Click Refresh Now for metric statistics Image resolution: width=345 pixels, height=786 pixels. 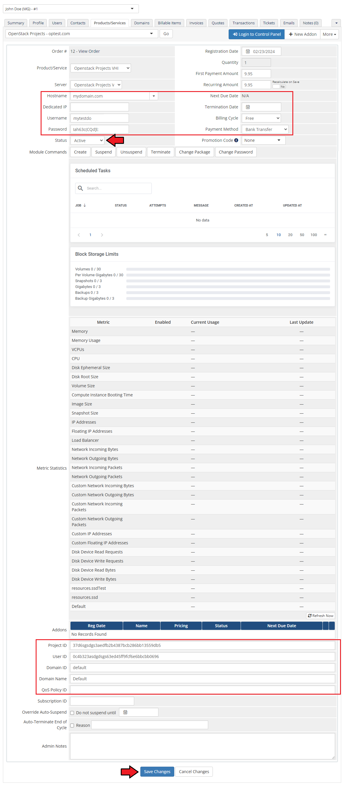320,615
